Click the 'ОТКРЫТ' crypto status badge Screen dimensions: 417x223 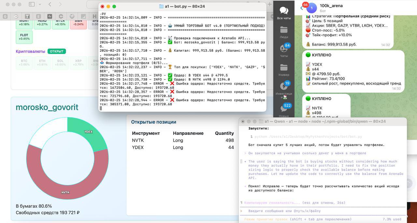point(57,51)
